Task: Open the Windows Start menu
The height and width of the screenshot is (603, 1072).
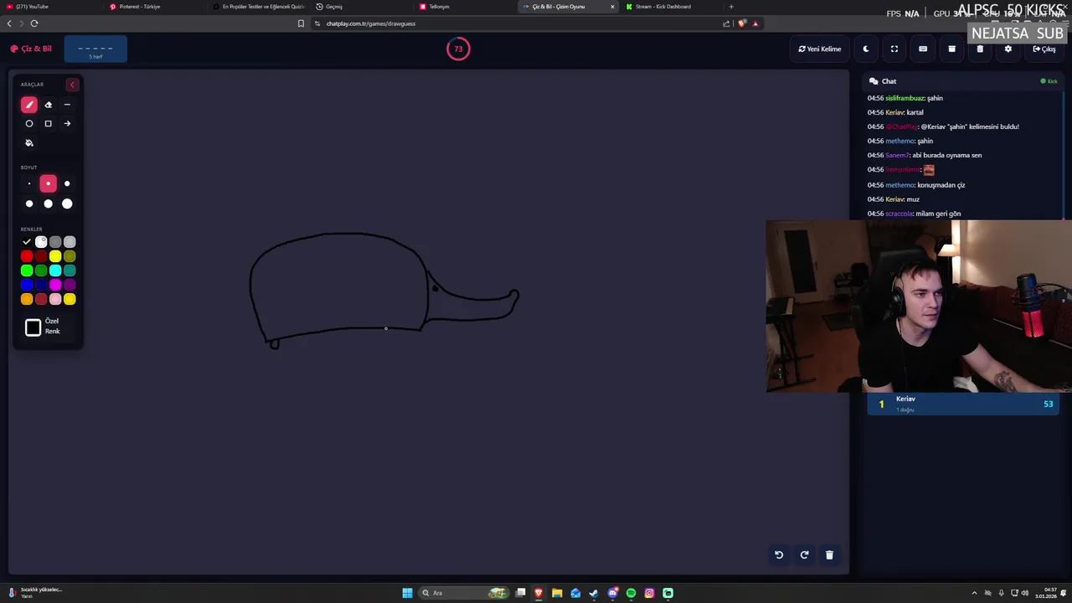Action: pos(407,593)
